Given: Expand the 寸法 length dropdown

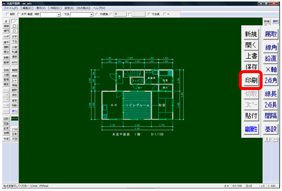Looking at the screenshot, I should point(92,14).
